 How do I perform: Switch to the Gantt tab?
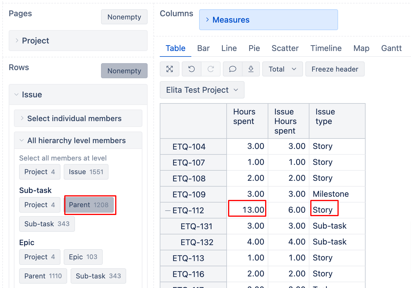tap(391, 48)
